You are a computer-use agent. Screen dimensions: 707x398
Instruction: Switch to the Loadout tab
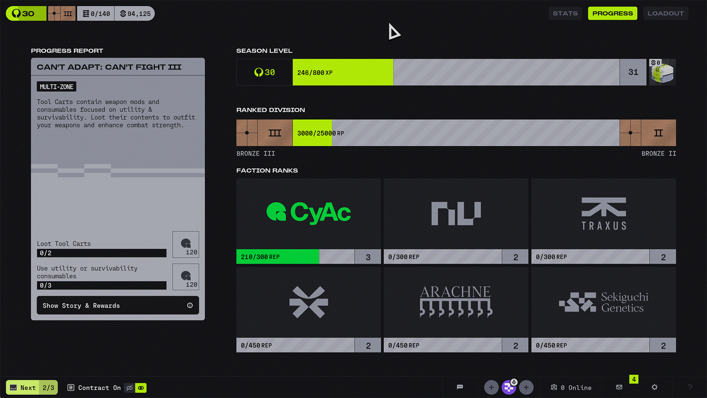click(665, 13)
